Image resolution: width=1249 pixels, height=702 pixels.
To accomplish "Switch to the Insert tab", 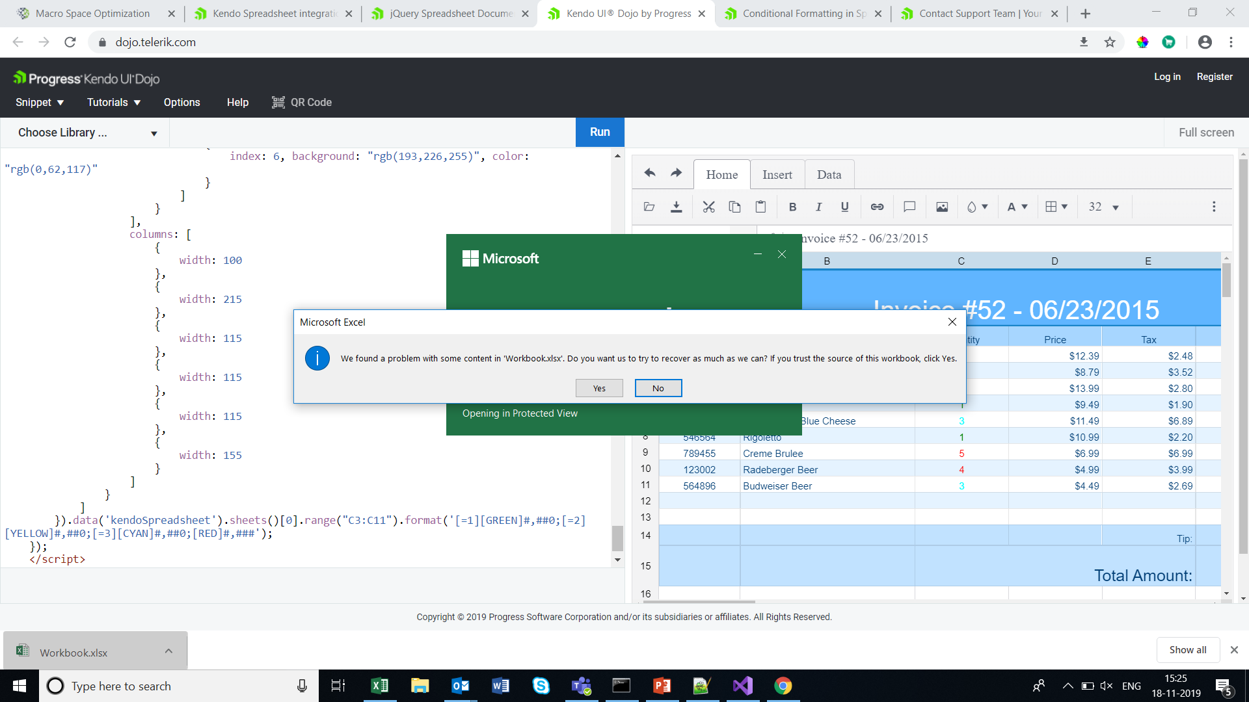I will point(777,174).
